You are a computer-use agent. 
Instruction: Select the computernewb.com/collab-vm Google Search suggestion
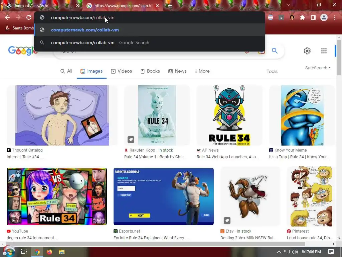150,42
